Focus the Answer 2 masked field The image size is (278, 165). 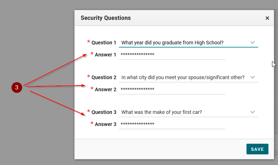pyautogui.click(x=172, y=89)
